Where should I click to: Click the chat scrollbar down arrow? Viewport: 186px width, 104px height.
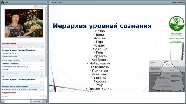click(46, 98)
